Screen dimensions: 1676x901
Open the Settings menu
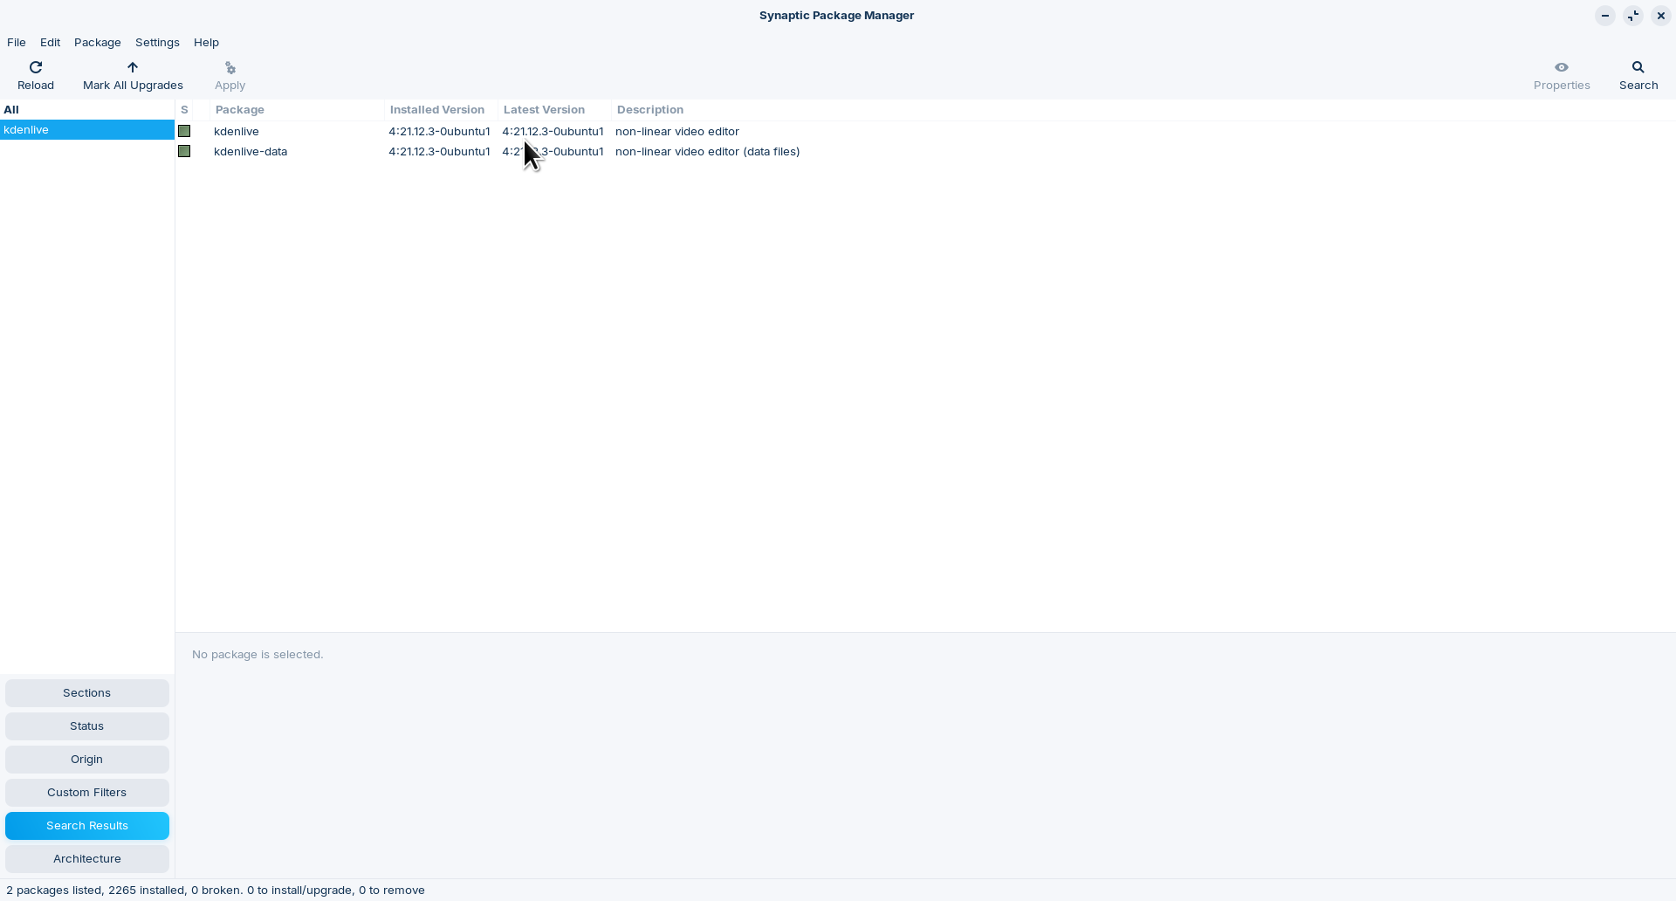(157, 42)
